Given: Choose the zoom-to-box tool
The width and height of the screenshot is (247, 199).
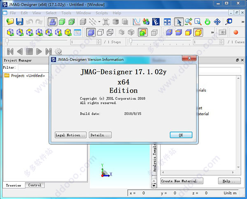Looking at the screenshot, I should point(198,22).
